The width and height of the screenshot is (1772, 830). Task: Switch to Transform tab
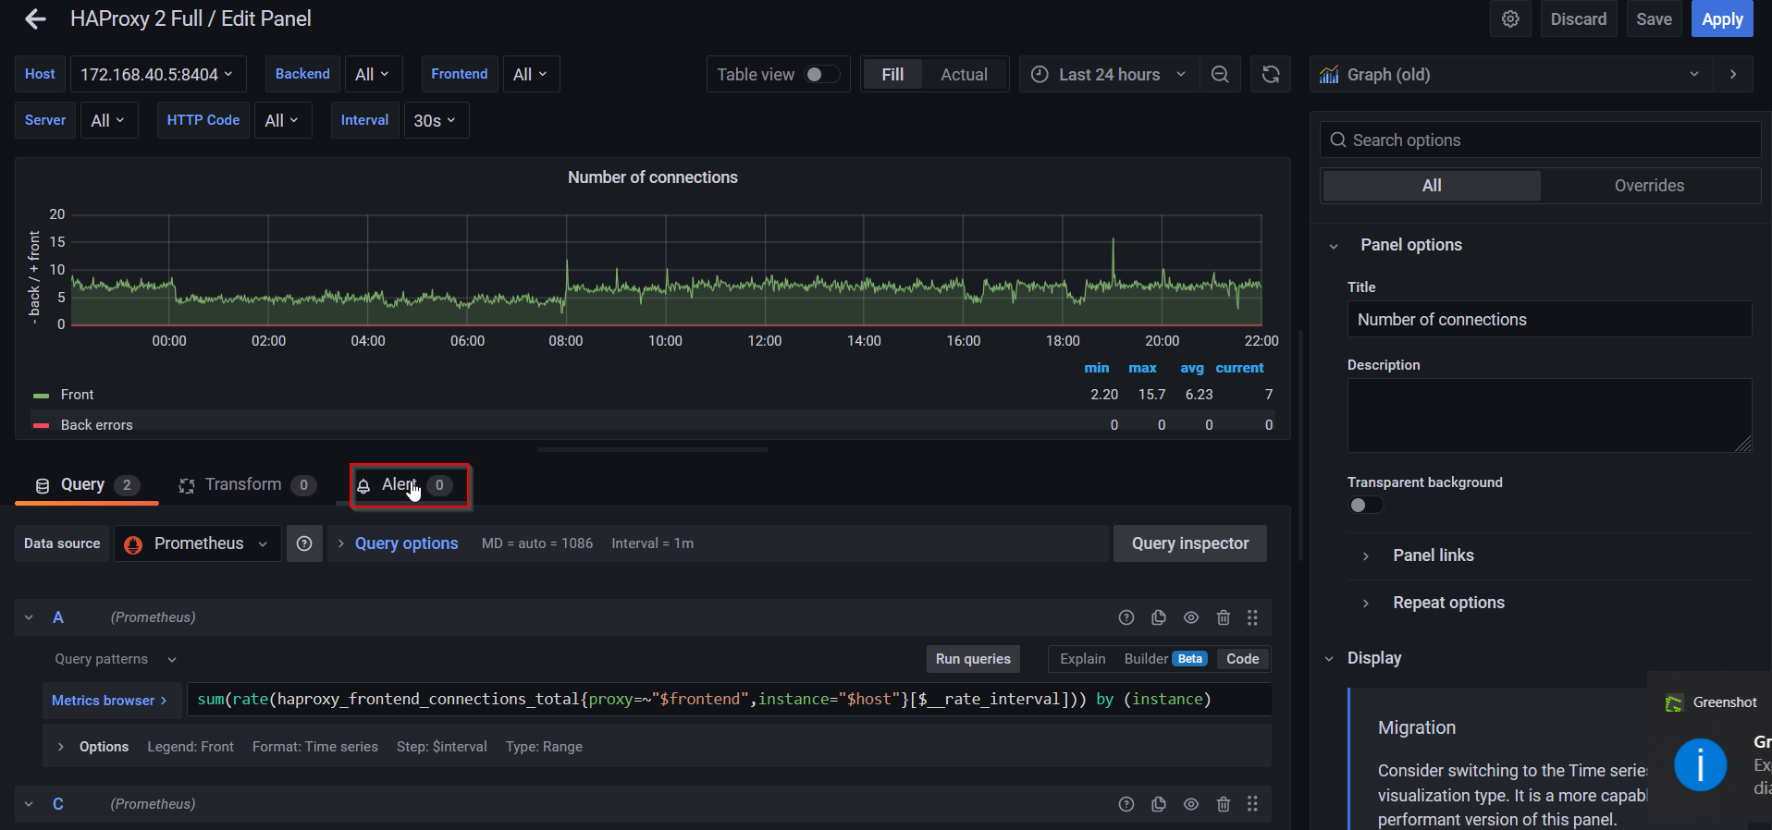[248, 484]
